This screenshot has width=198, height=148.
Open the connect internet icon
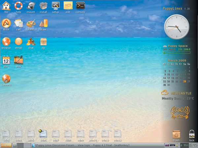(x=6, y=79)
